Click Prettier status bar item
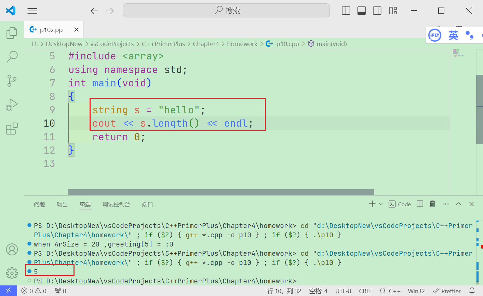Screen dimensions: 483x296 tap(447, 291)
